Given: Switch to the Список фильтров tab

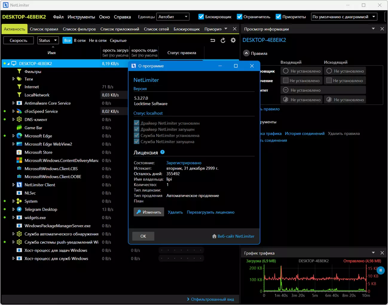Looking at the screenshot, I should pos(79,29).
